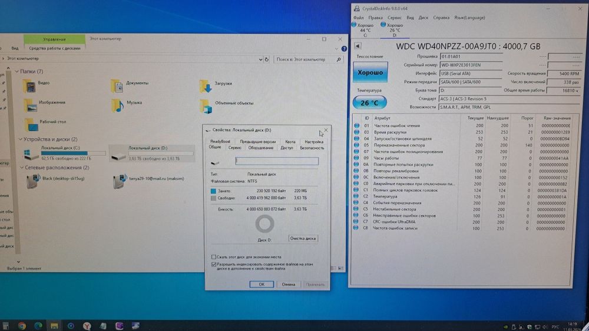Open Chrome from the taskbar
The image size is (589, 331).
[x=22, y=326]
